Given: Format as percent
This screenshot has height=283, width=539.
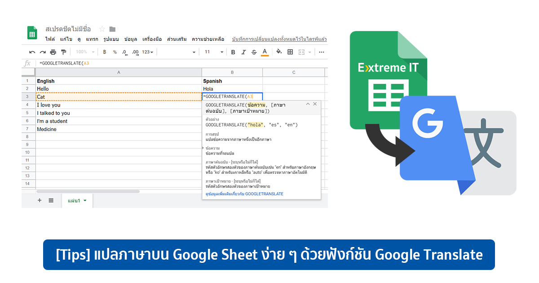Looking at the screenshot, I should (115, 52).
